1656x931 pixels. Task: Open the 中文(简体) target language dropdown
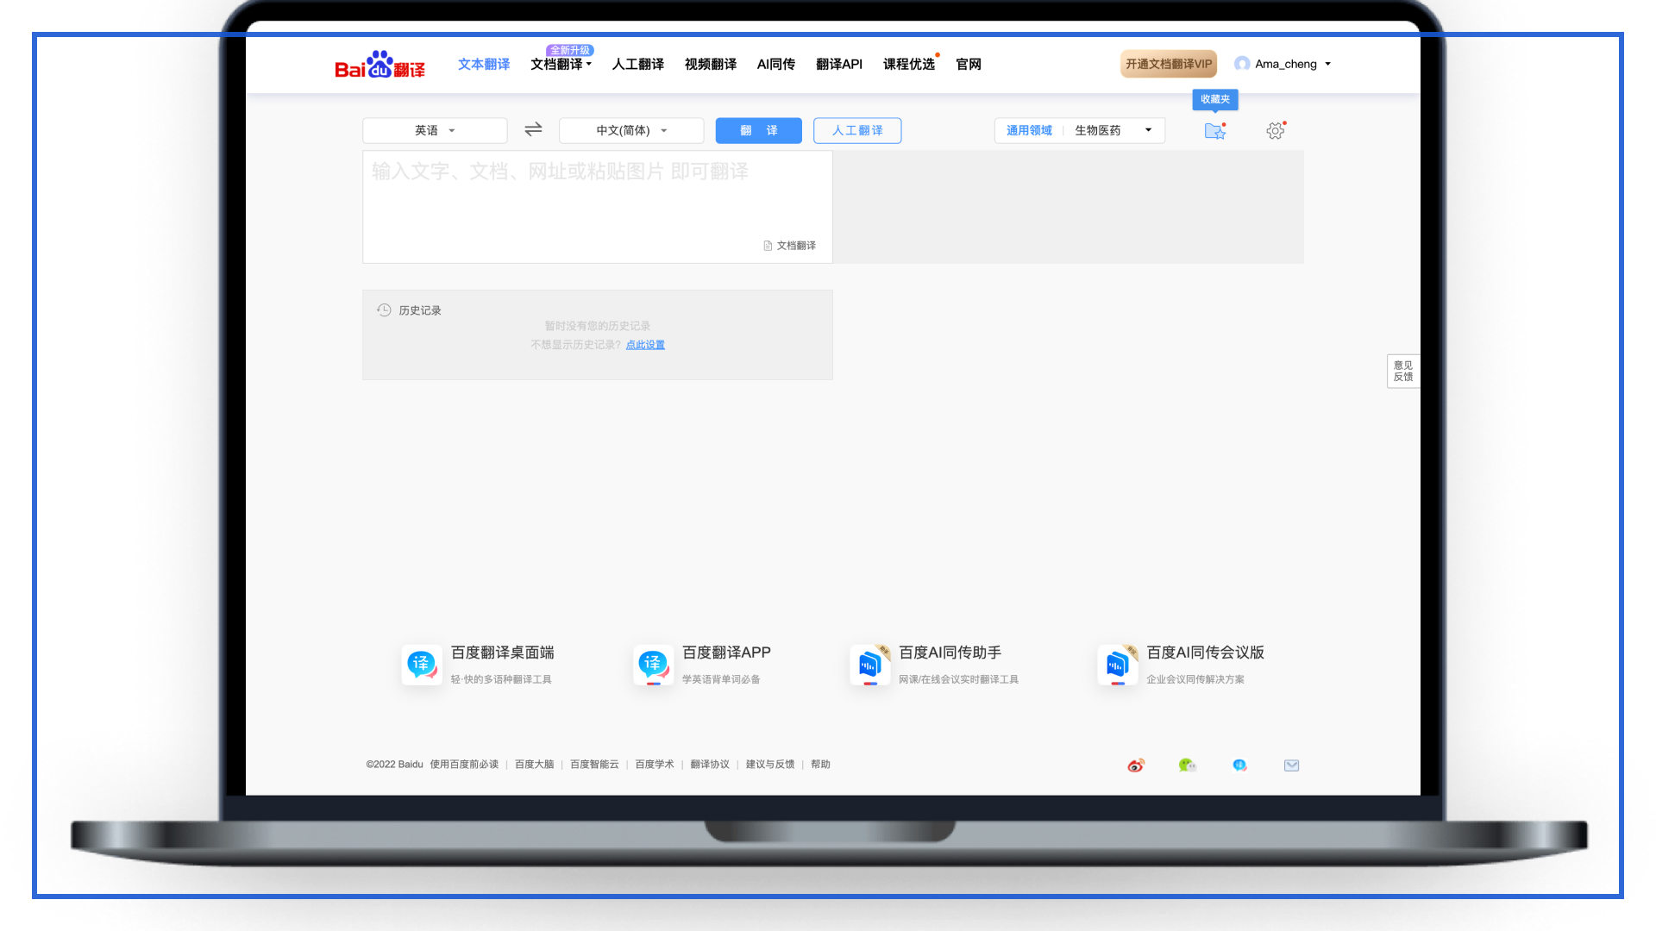(x=630, y=130)
